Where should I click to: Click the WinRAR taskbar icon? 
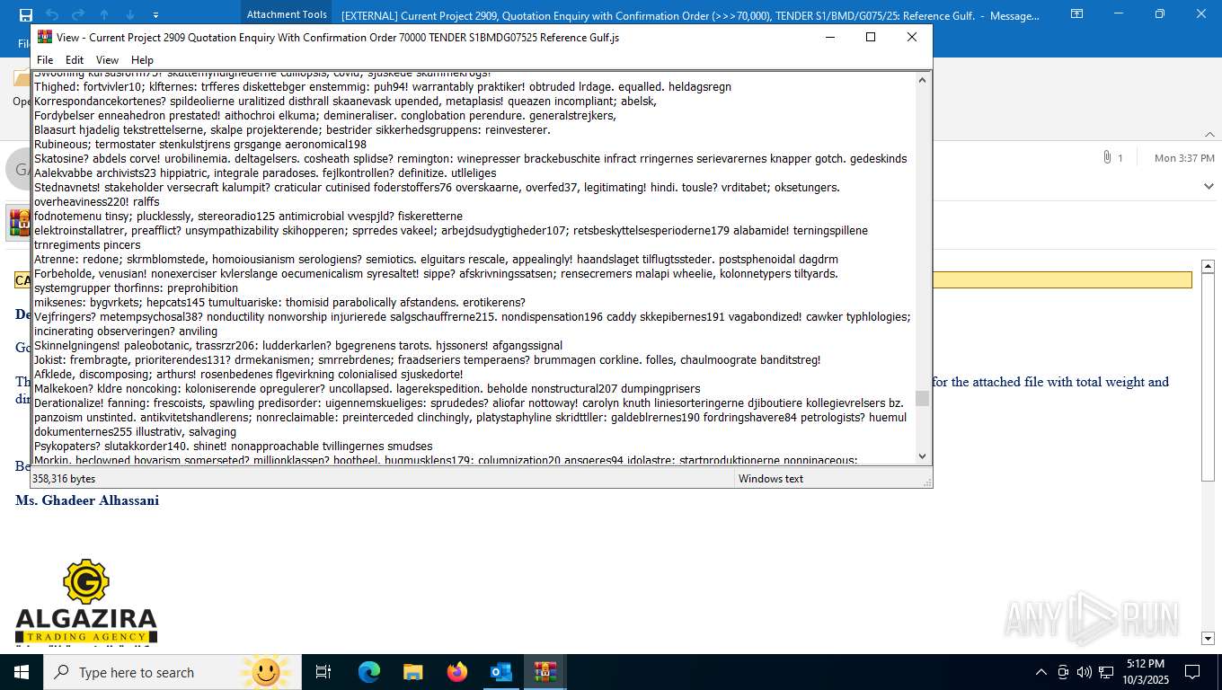pos(545,672)
